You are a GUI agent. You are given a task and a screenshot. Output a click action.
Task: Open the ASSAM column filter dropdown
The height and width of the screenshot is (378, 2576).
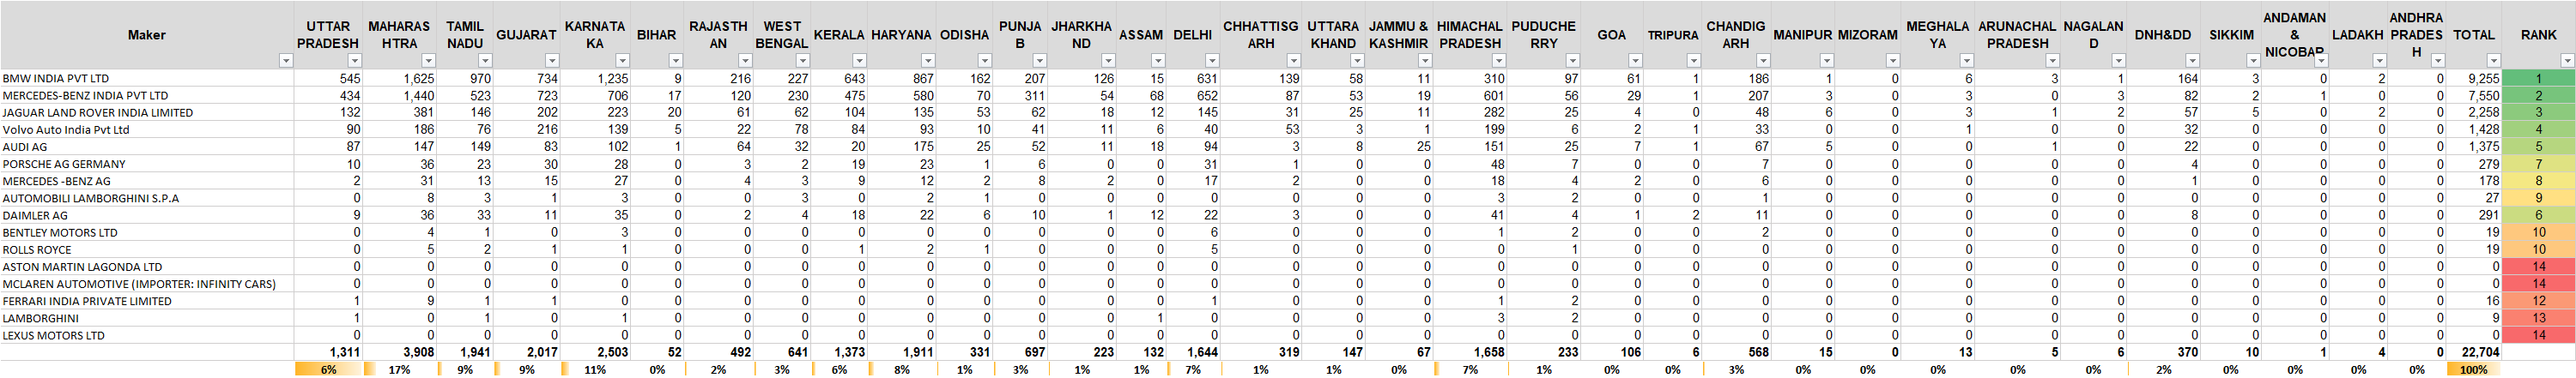(x=1158, y=61)
